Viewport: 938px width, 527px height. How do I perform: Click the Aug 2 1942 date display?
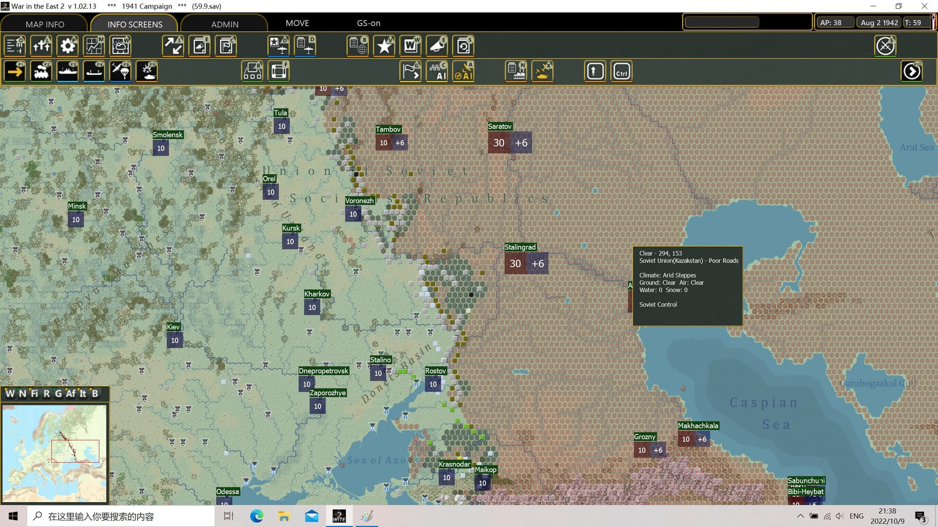(x=879, y=22)
